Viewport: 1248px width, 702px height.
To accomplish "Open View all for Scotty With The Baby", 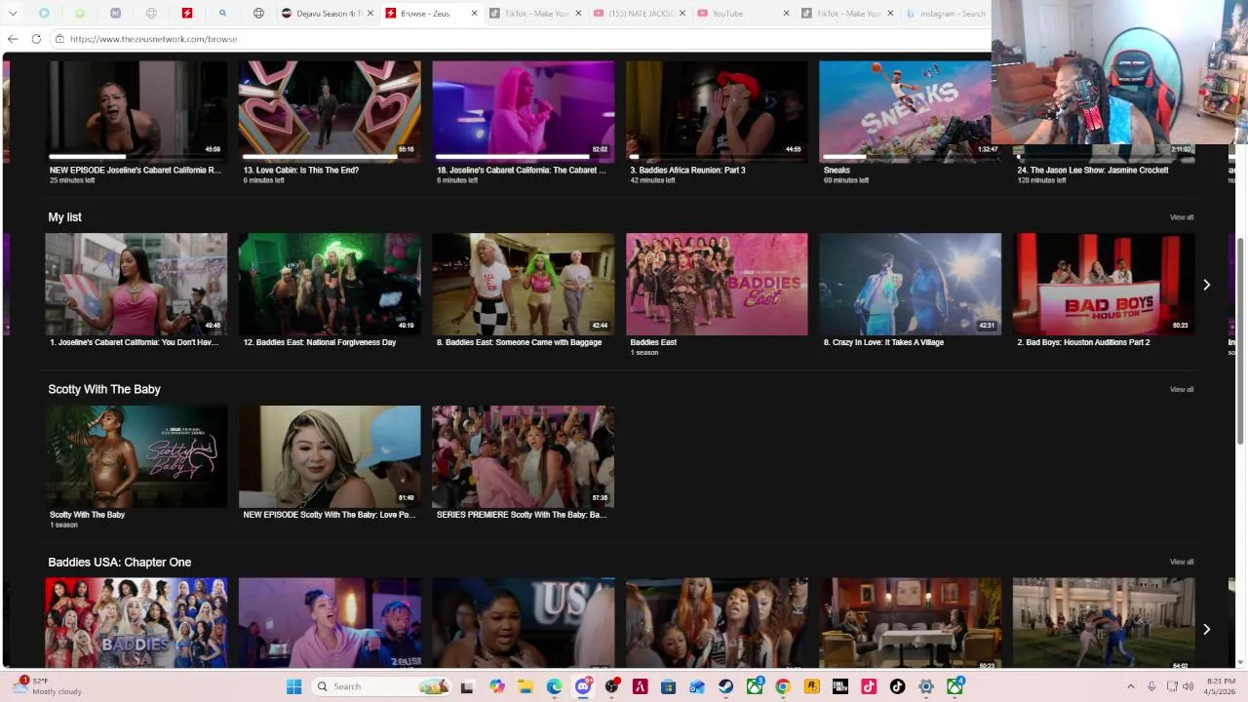I will pyautogui.click(x=1181, y=389).
